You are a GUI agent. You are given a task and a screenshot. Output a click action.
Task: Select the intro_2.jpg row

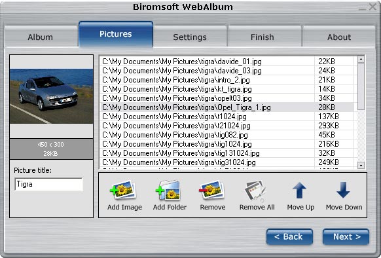tap(227, 80)
